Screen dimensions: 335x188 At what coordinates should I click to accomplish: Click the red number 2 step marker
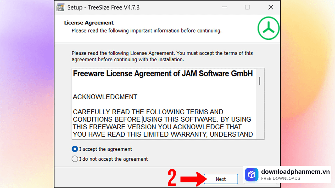(172, 178)
